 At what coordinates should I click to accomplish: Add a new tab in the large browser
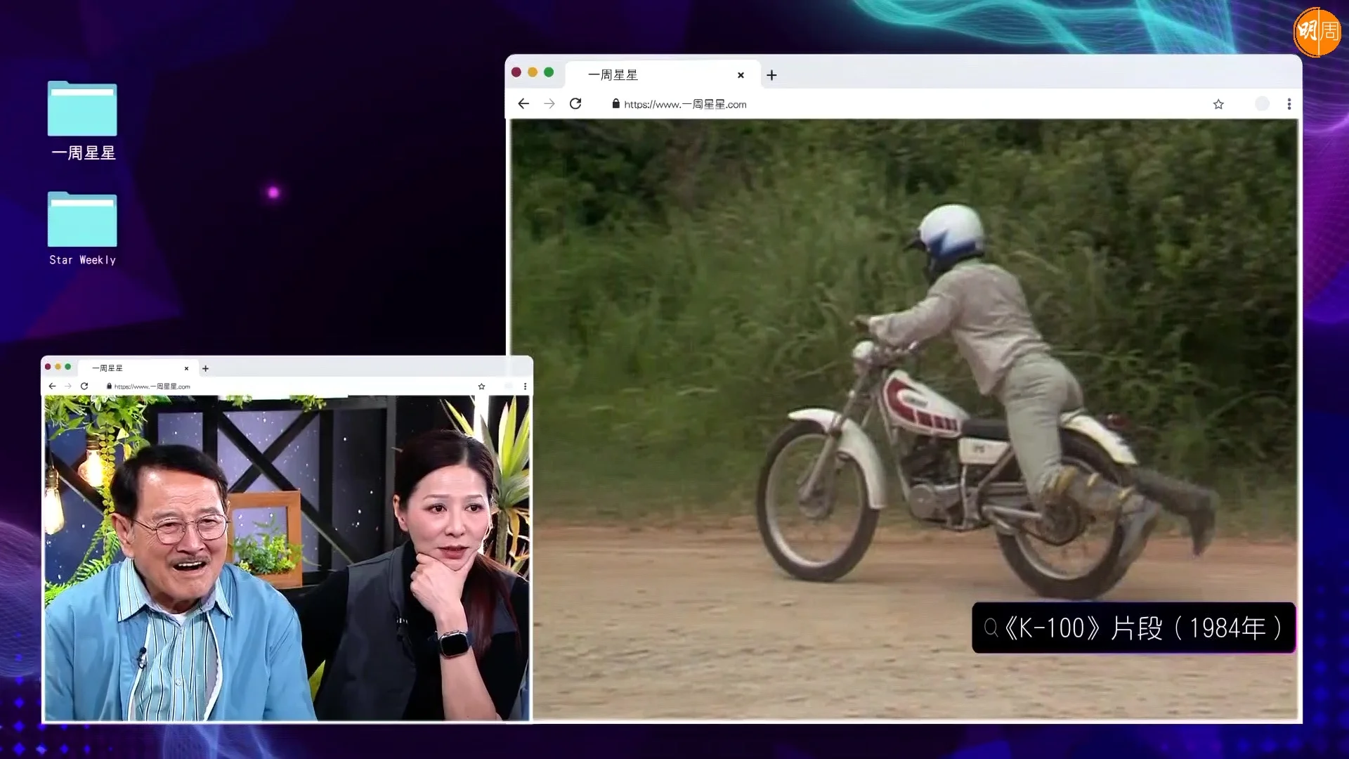click(x=771, y=75)
